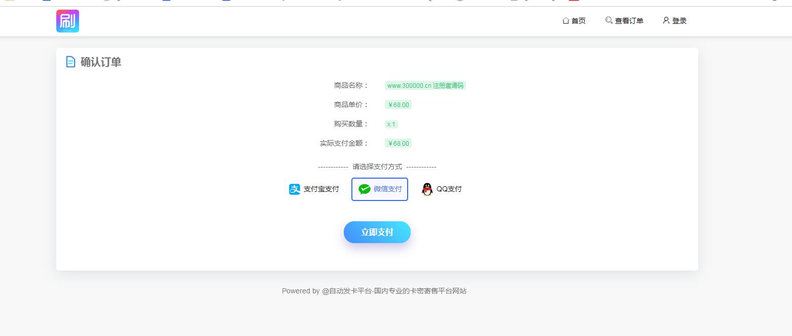Click the colorful site logo
The image size is (792, 336).
click(67, 21)
